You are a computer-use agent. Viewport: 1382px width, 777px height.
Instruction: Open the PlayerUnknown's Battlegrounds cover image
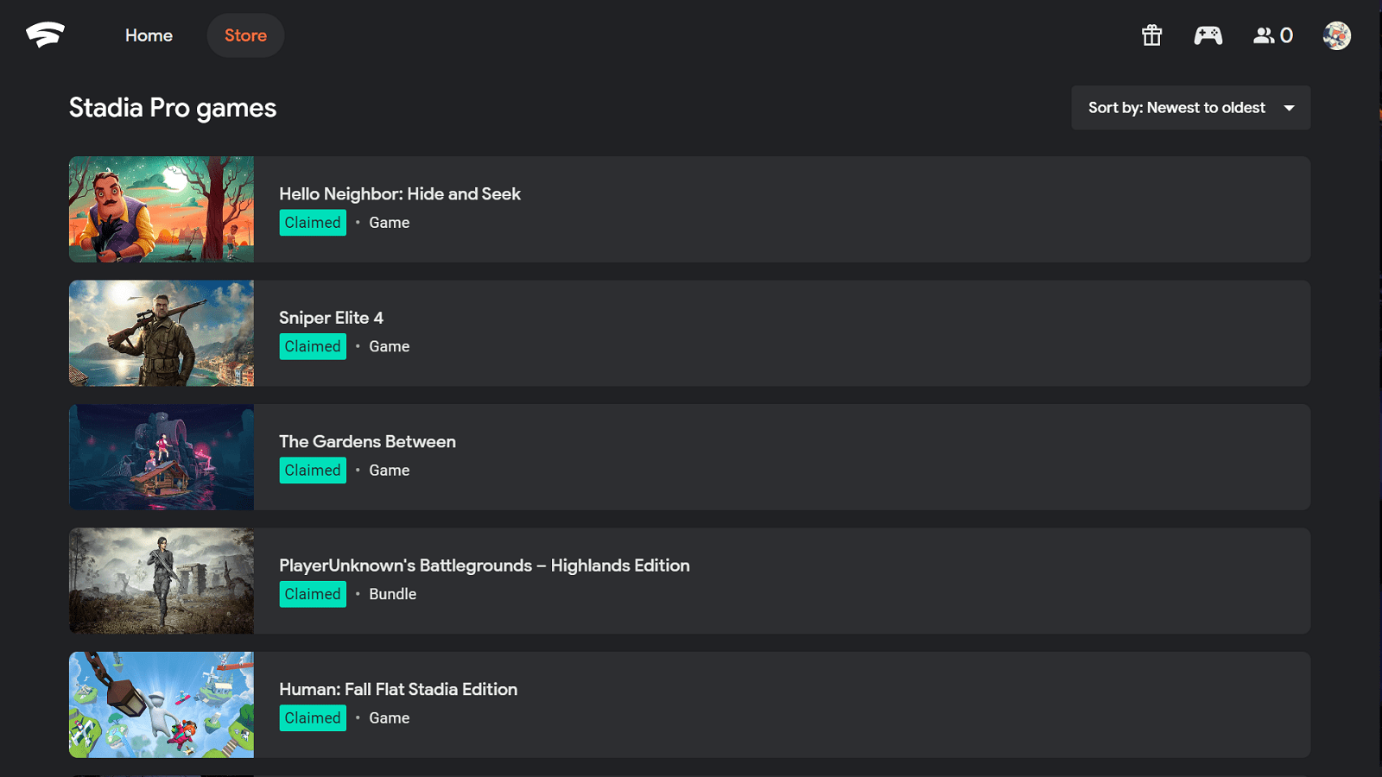point(162,581)
